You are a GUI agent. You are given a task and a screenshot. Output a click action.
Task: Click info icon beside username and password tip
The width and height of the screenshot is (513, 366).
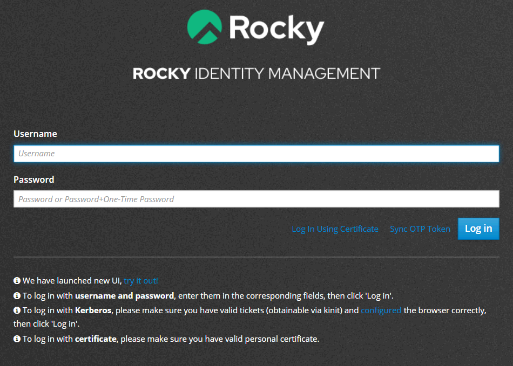click(x=17, y=295)
